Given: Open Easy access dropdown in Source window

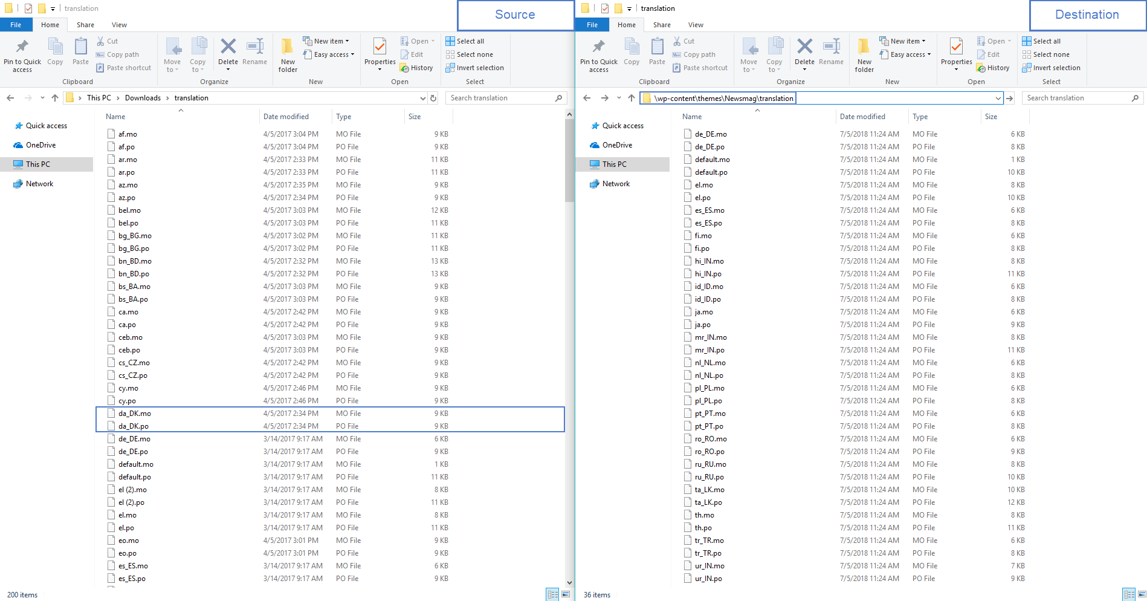Looking at the screenshot, I should tap(328, 54).
